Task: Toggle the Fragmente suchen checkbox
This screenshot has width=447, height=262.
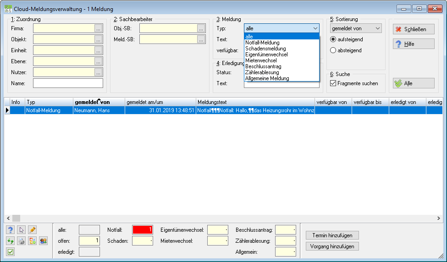Action: pyautogui.click(x=333, y=83)
